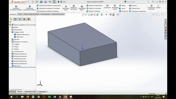176x99 pixels.
Task: Choose Бобышка/основание на границе
Action: 48,11
